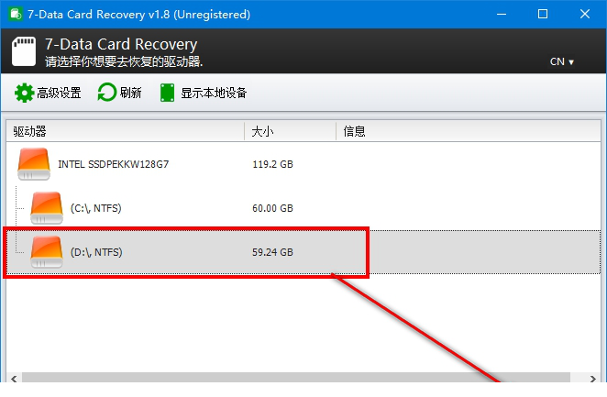607x397 pixels.
Task: Click the 60.00 GB size value
Action: pyautogui.click(x=272, y=208)
